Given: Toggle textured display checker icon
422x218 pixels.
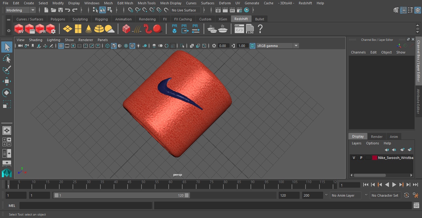Looking at the screenshot, I should coord(132,46).
